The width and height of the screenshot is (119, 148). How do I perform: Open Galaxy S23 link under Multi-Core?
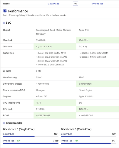66,134
